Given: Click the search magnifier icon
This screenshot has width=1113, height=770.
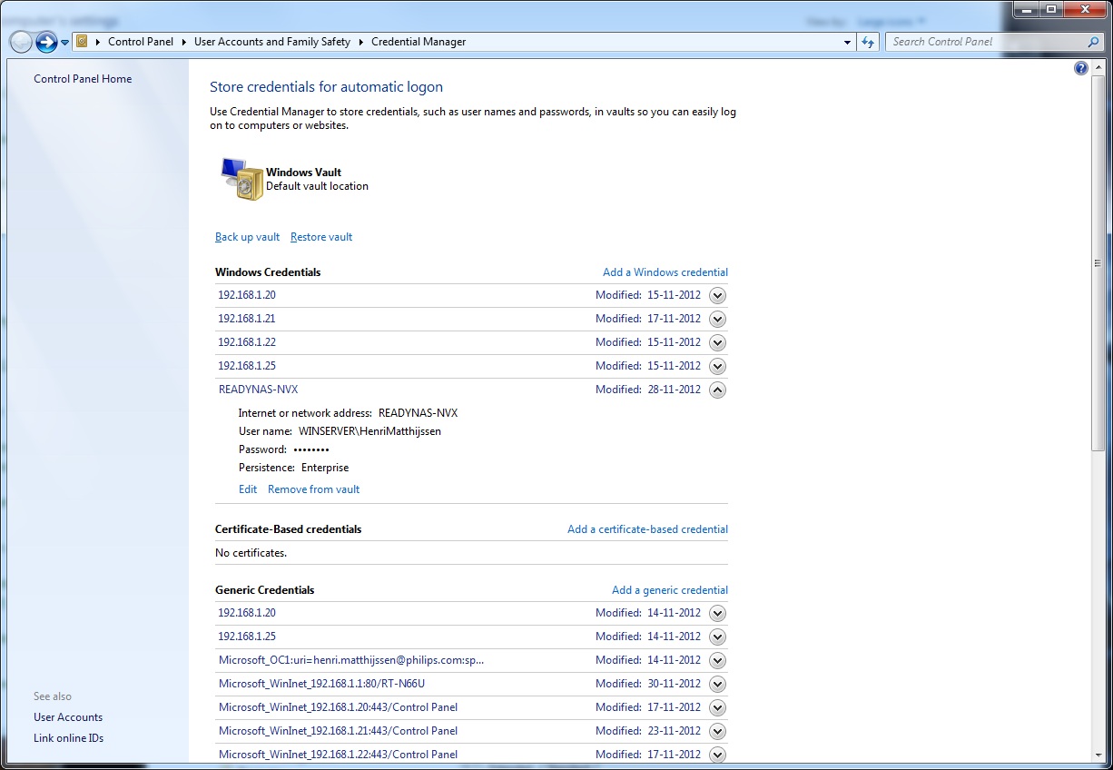Looking at the screenshot, I should (1093, 42).
